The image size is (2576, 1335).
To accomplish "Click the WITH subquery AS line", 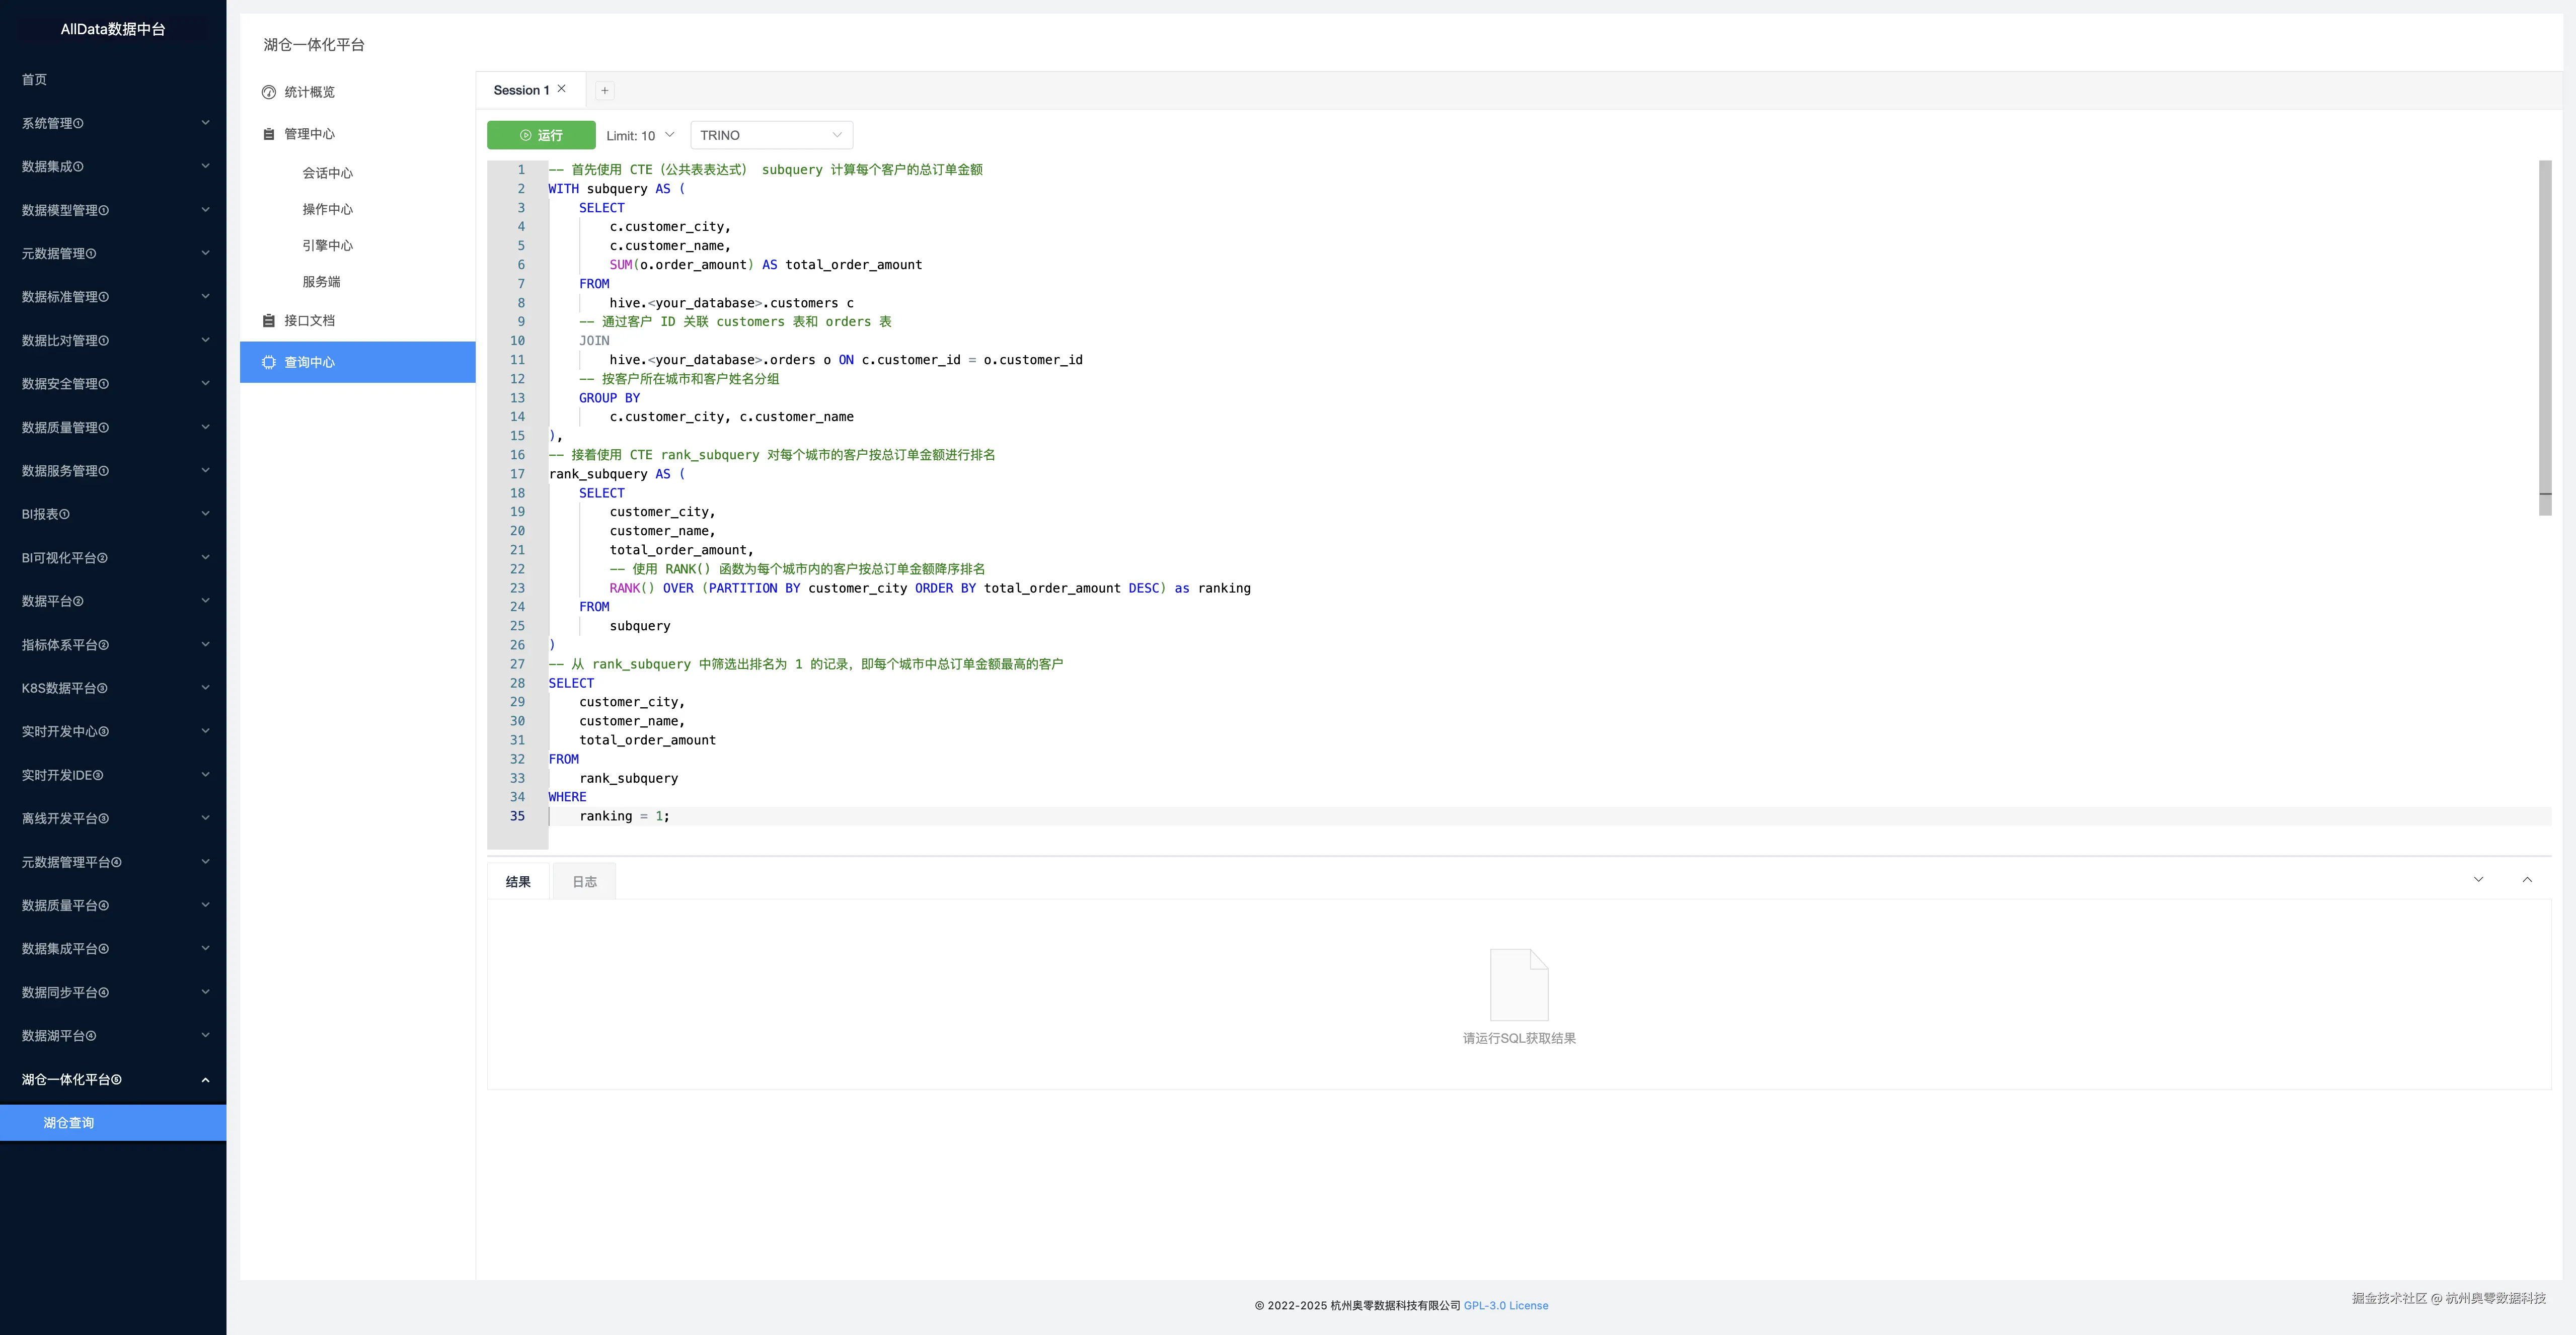I will tap(617, 189).
